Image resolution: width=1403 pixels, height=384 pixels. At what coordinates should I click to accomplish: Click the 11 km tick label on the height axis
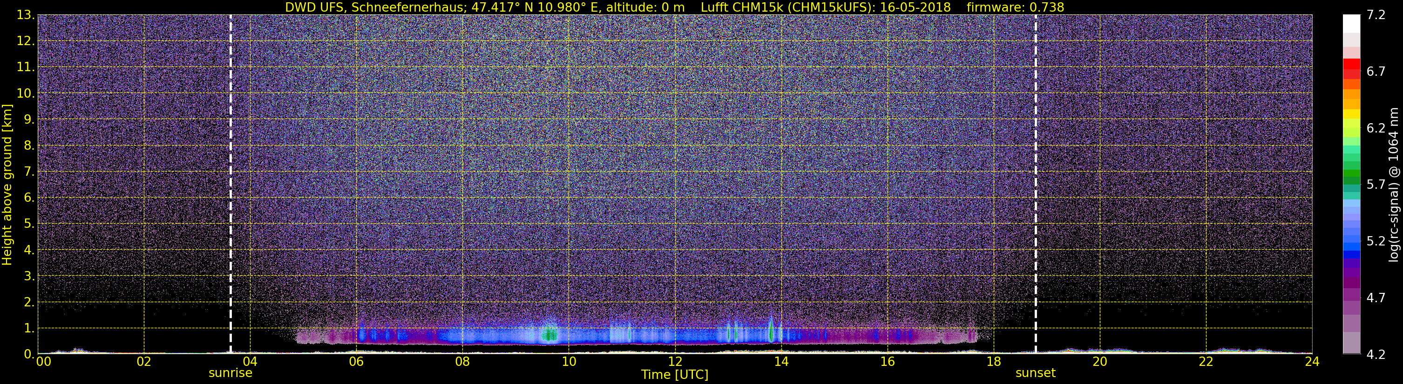(25, 67)
